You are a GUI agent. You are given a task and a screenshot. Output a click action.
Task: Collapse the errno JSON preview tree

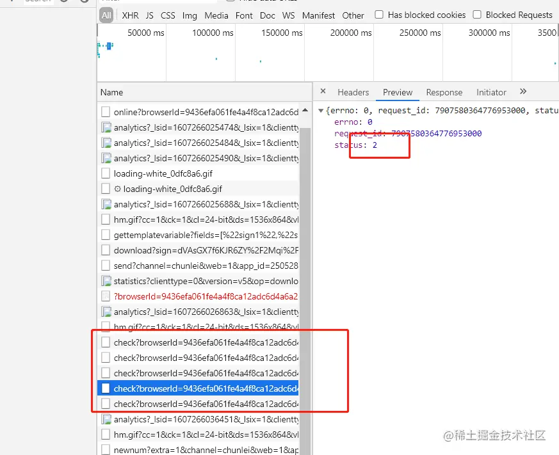point(321,109)
